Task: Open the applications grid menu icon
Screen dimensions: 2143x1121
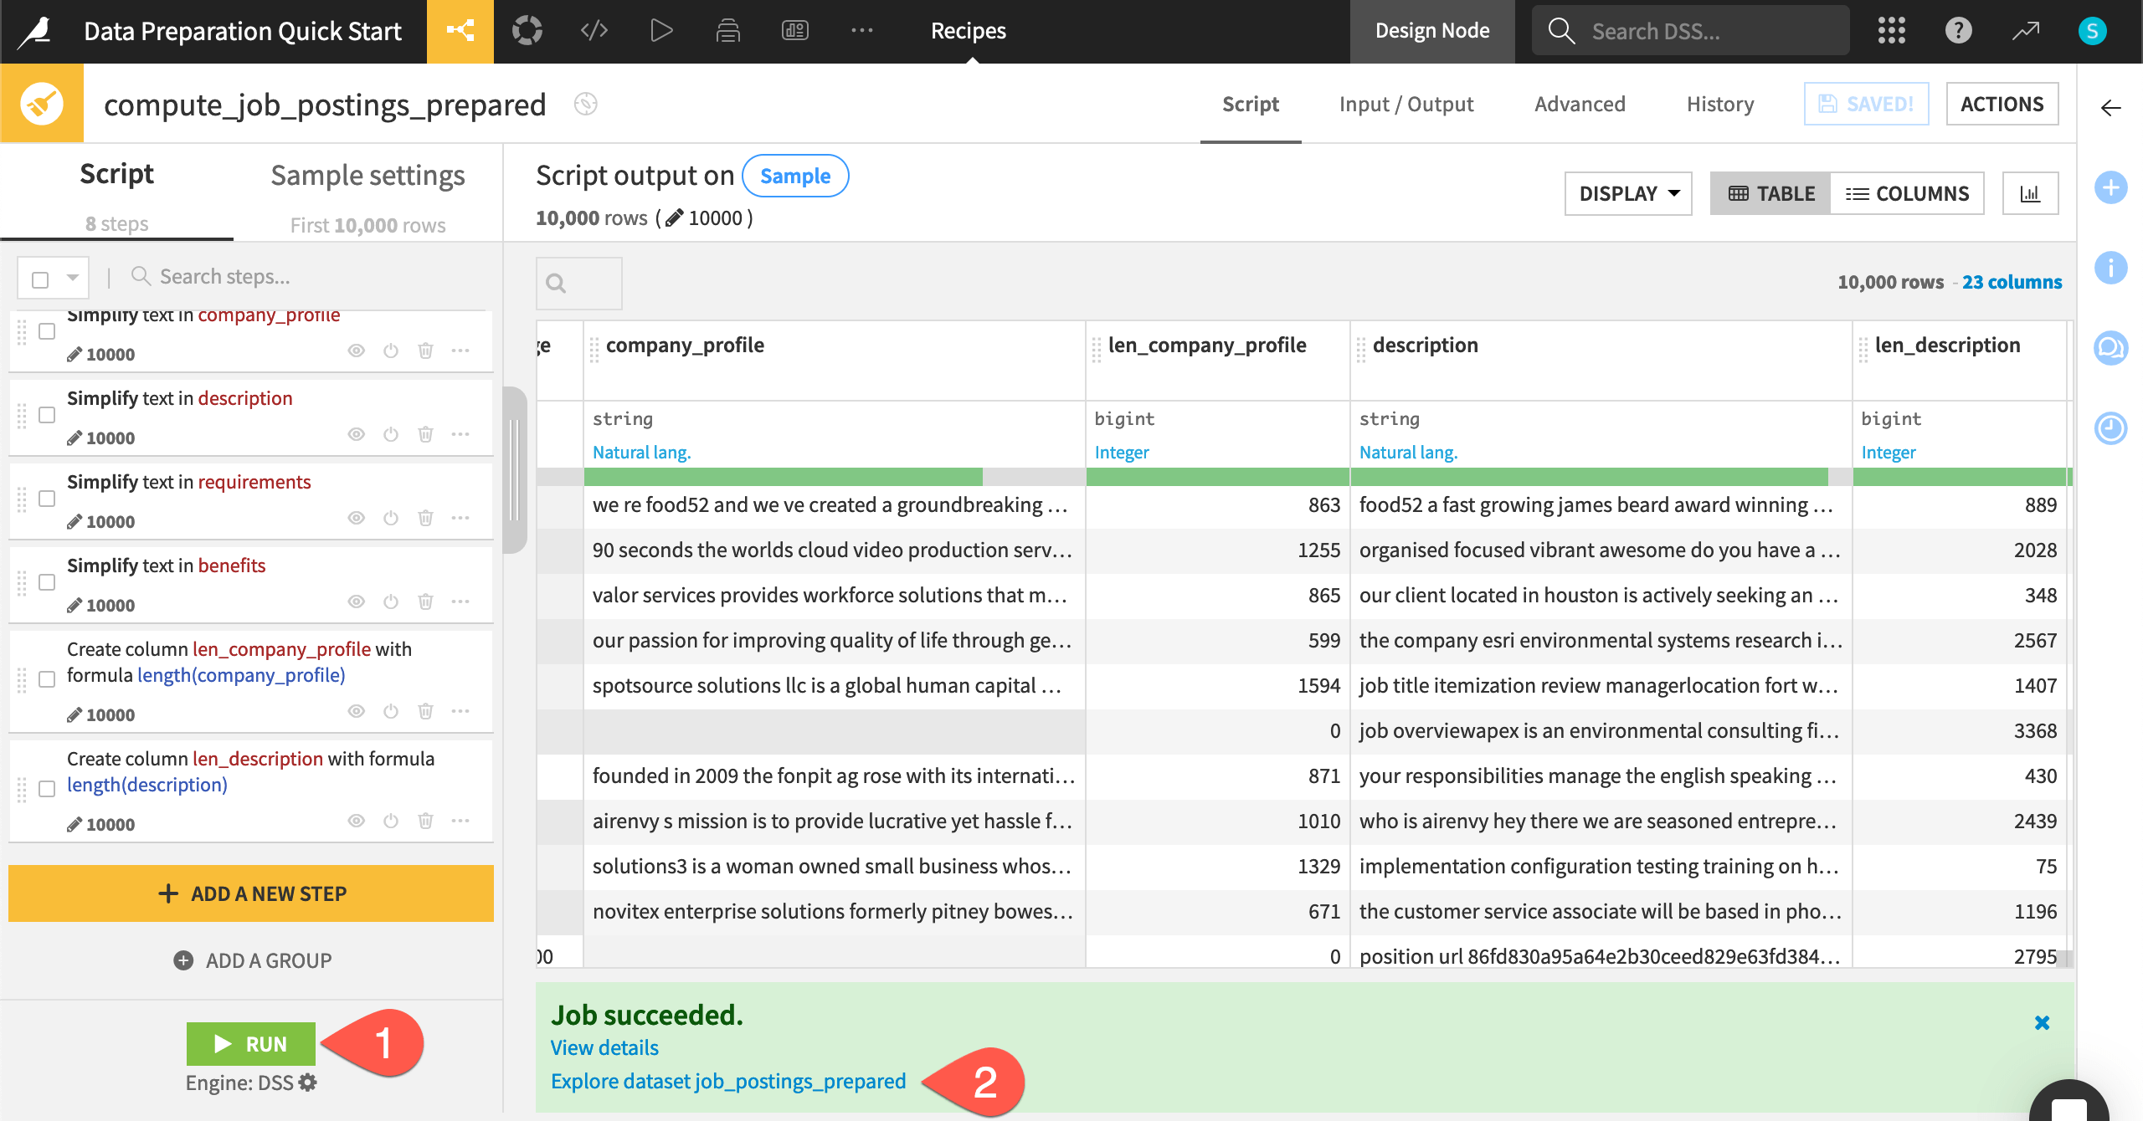Action: click(1891, 31)
